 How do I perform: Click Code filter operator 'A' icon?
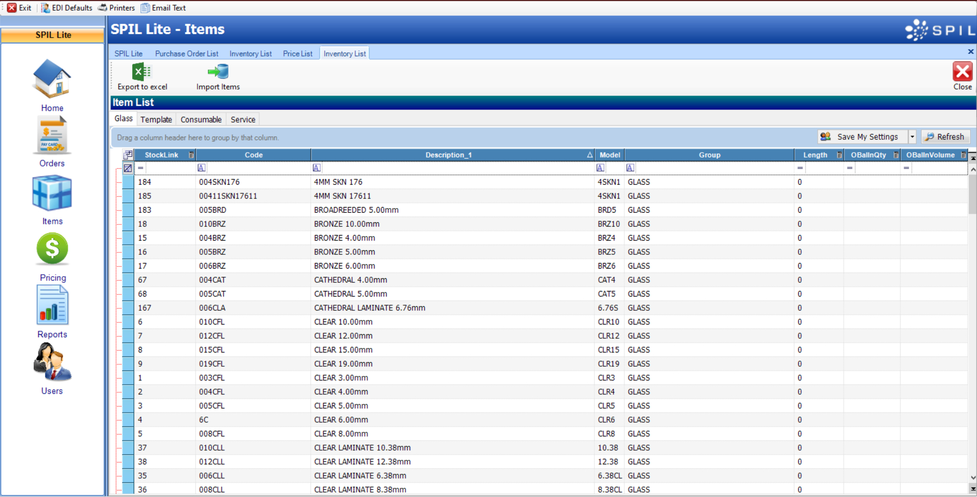coord(202,168)
